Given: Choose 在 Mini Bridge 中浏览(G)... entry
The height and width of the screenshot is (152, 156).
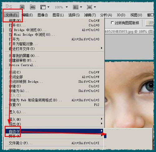Looking at the screenshot, I should coord(54,34).
